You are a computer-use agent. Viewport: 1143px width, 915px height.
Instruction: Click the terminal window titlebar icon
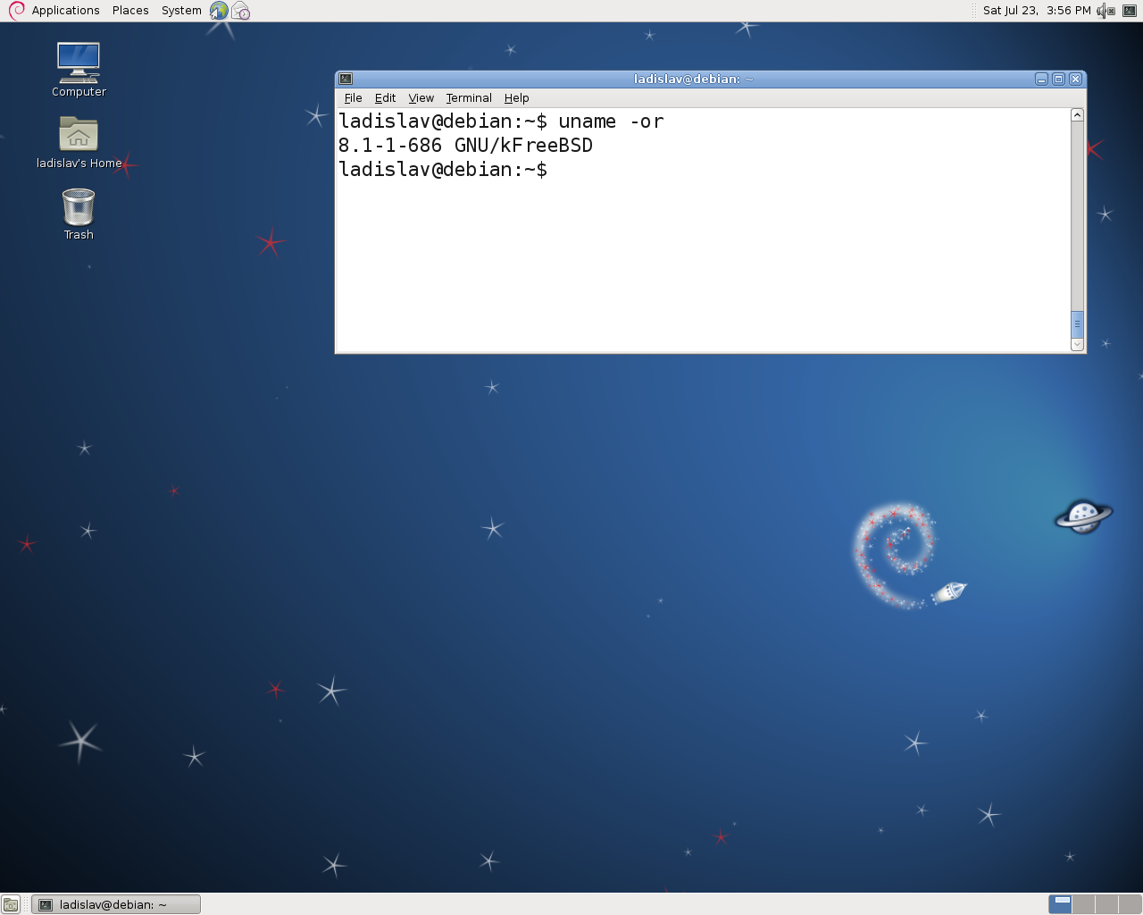tap(346, 79)
